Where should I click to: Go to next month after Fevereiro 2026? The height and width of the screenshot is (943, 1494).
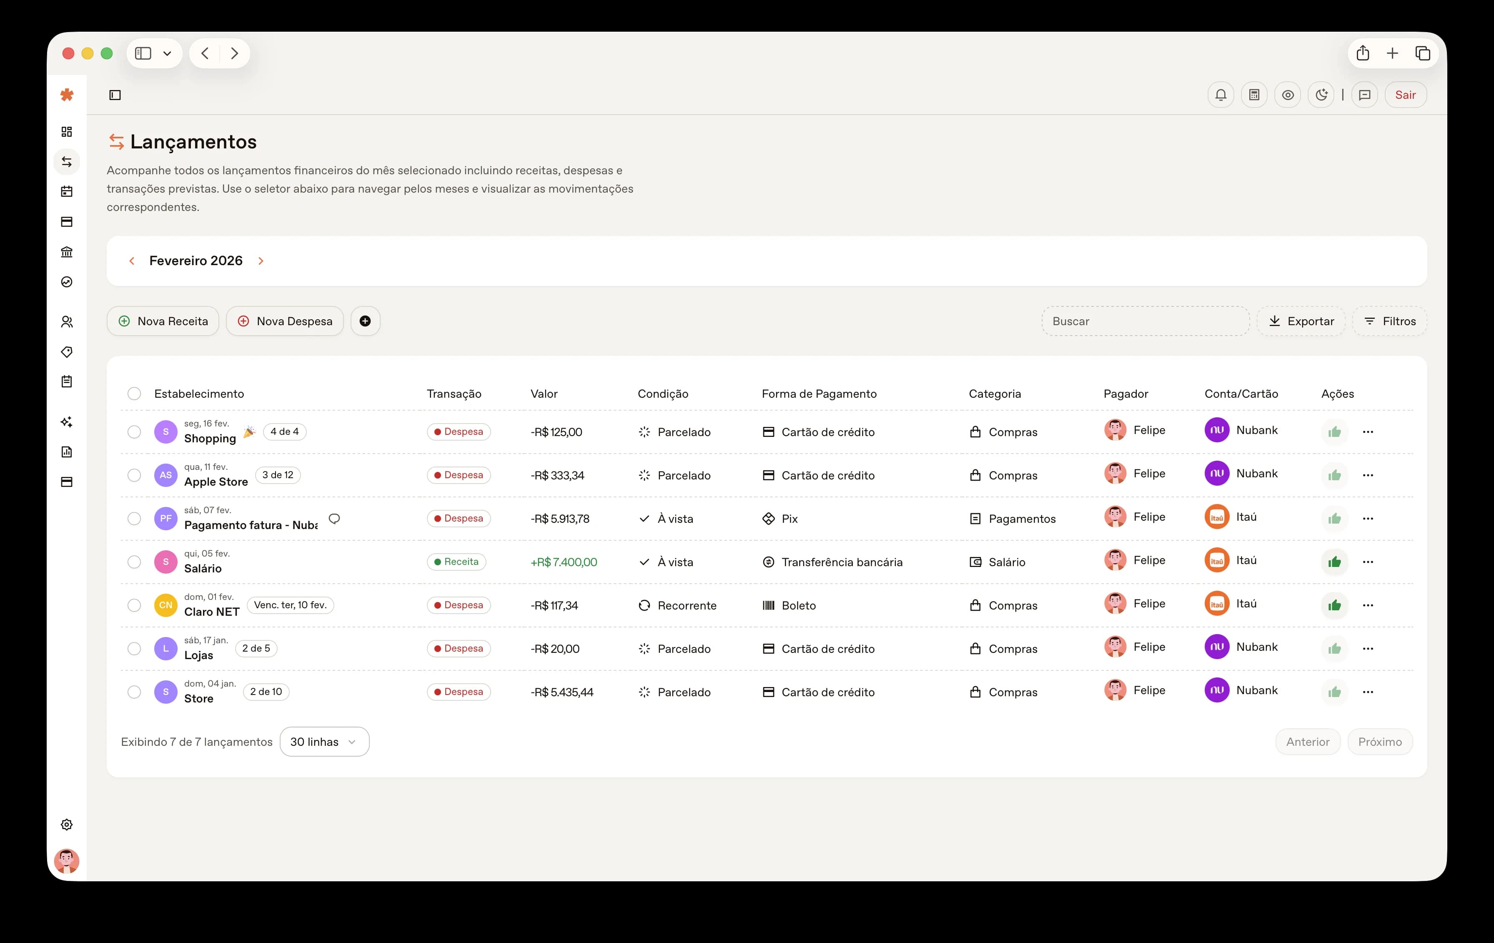tap(261, 261)
